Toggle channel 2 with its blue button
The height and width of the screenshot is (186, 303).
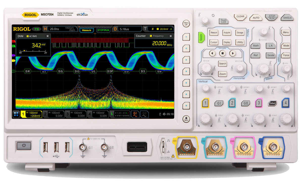(x=232, y=103)
